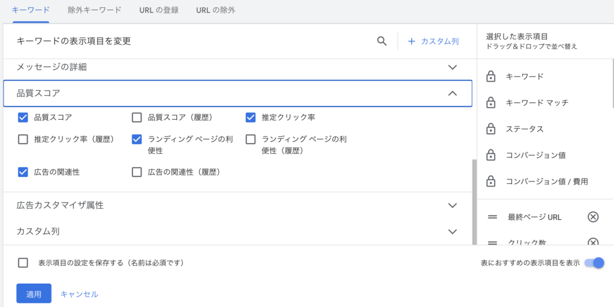Image resolution: width=614 pixels, height=307 pixels.
Task: Remove 最終ページ URL with its X icon
Action: click(592, 217)
